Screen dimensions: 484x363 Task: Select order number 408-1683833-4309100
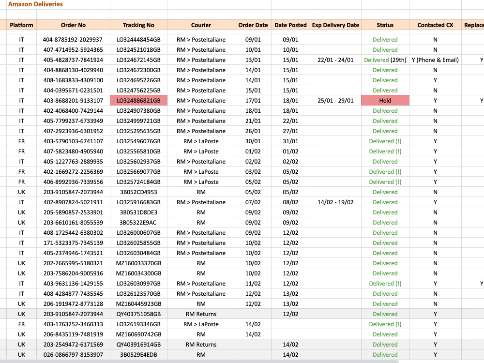pyautogui.click(x=73, y=80)
